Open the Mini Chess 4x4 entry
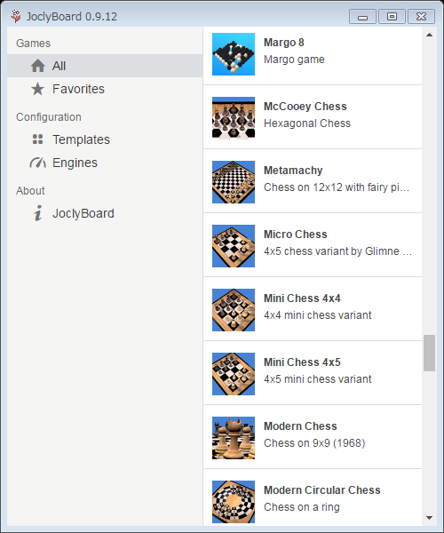Image resolution: width=444 pixels, height=533 pixels. [x=313, y=309]
